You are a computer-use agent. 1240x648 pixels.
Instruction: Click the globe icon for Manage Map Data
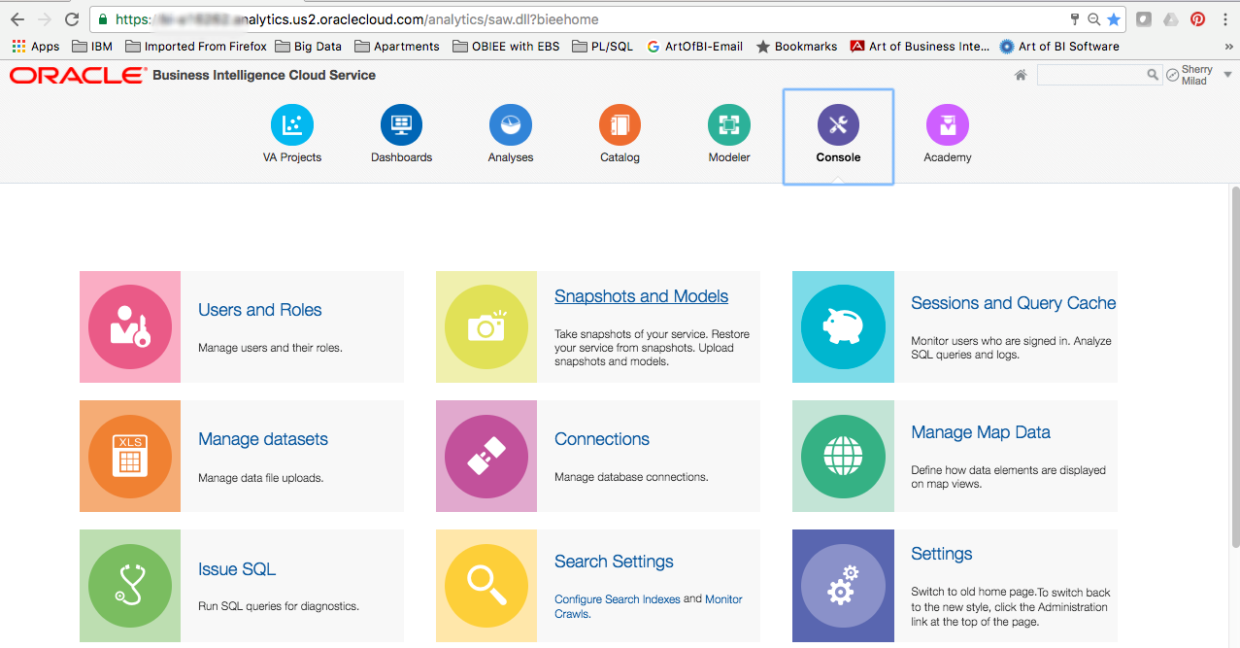coord(843,456)
